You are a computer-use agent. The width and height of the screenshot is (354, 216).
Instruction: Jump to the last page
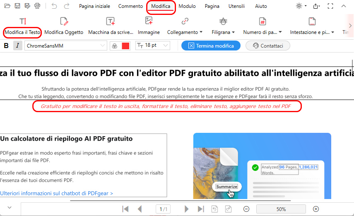pyautogui.click(x=201, y=209)
